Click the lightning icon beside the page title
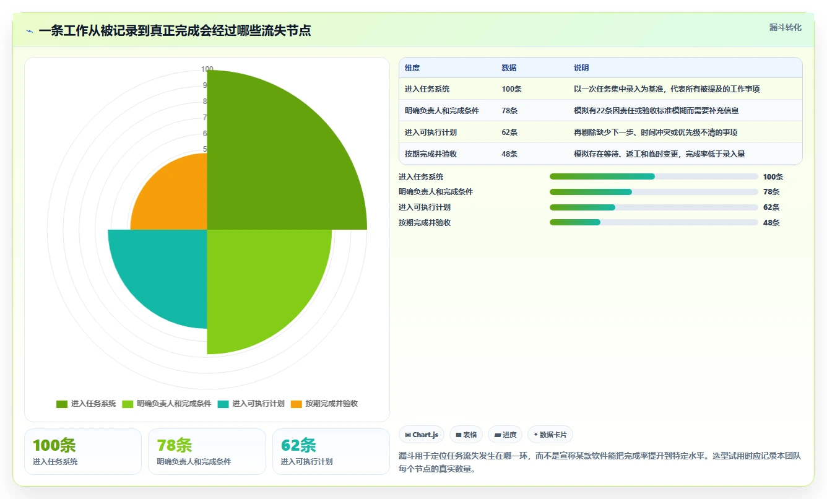This screenshot has width=827, height=499. (x=30, y=31)
